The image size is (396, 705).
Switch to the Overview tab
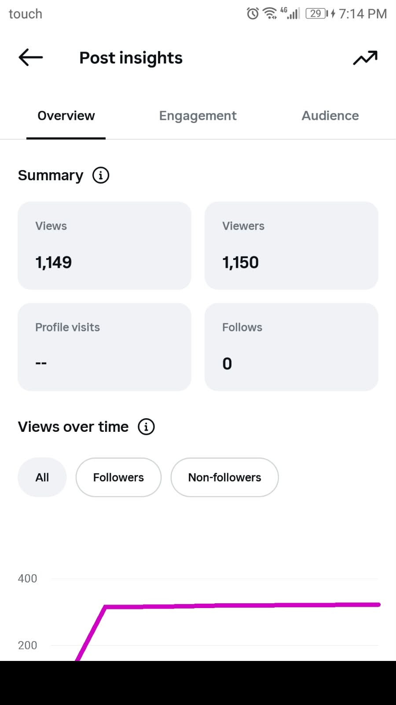(x=66, y=115)
